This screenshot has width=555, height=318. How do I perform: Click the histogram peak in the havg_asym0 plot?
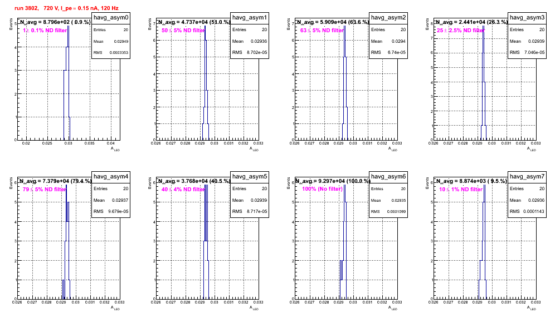point(69,26)
